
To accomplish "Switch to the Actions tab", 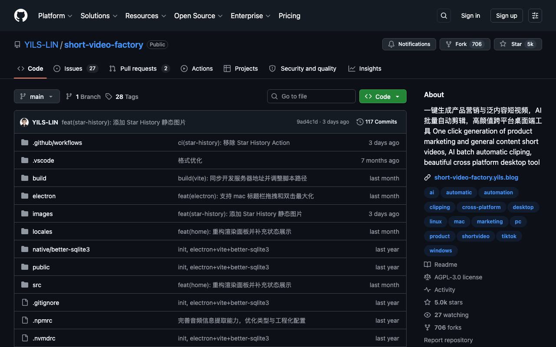I will coord(197,69).
